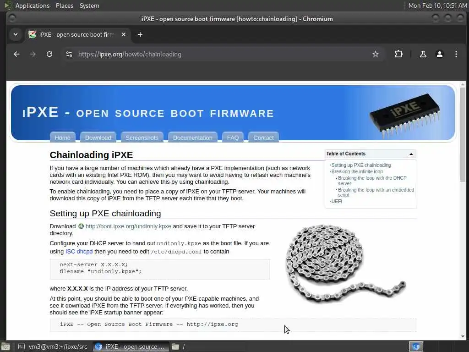
Task: Open the Extensions puzzle icon
Action: point(399,54)
